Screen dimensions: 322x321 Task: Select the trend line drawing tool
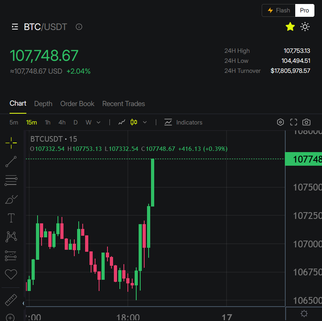[x=11, y=162]
